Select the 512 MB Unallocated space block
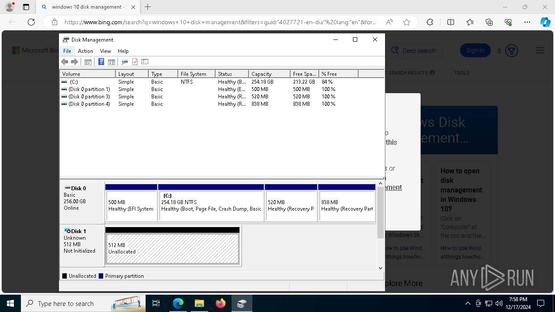Image resolution: width=555 pixels, height=312 pixels. click(173, 245)
